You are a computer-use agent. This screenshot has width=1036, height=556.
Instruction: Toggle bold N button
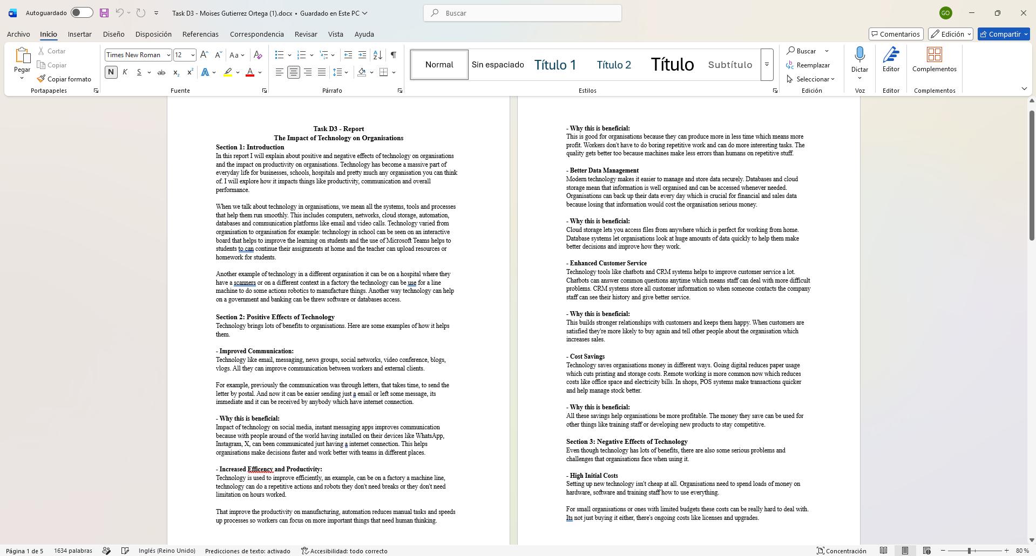(x=111, y=72)
